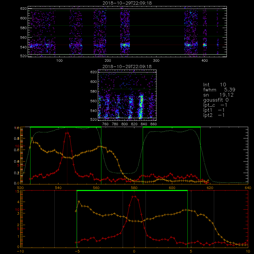Click y-axis label 620 of wide spectrogram
This screenshot has height=254, width=254.
point(23,8)
